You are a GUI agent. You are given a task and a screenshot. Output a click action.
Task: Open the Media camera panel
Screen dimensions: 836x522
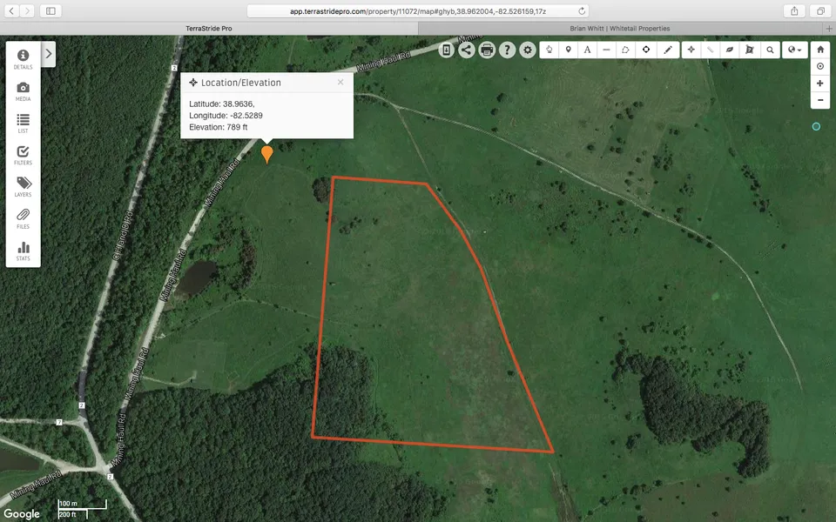coord(23,91)
